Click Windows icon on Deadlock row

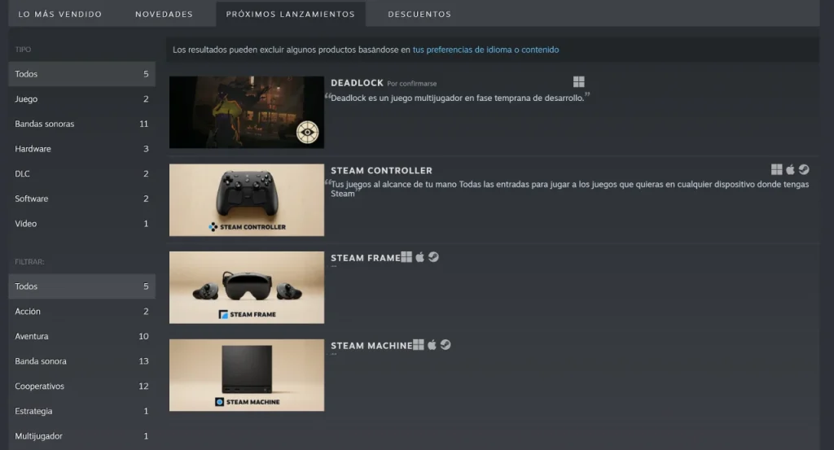pyautogui.click(x=578, y=82)
